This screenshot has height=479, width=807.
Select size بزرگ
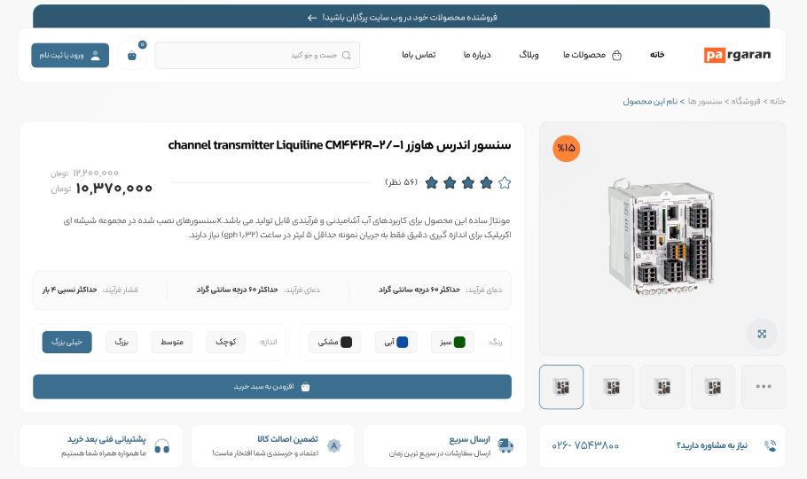coord(121,343)
